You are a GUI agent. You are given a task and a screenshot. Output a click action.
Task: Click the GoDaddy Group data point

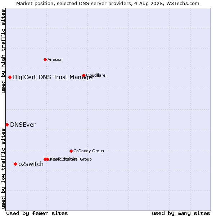pos(71,151)
